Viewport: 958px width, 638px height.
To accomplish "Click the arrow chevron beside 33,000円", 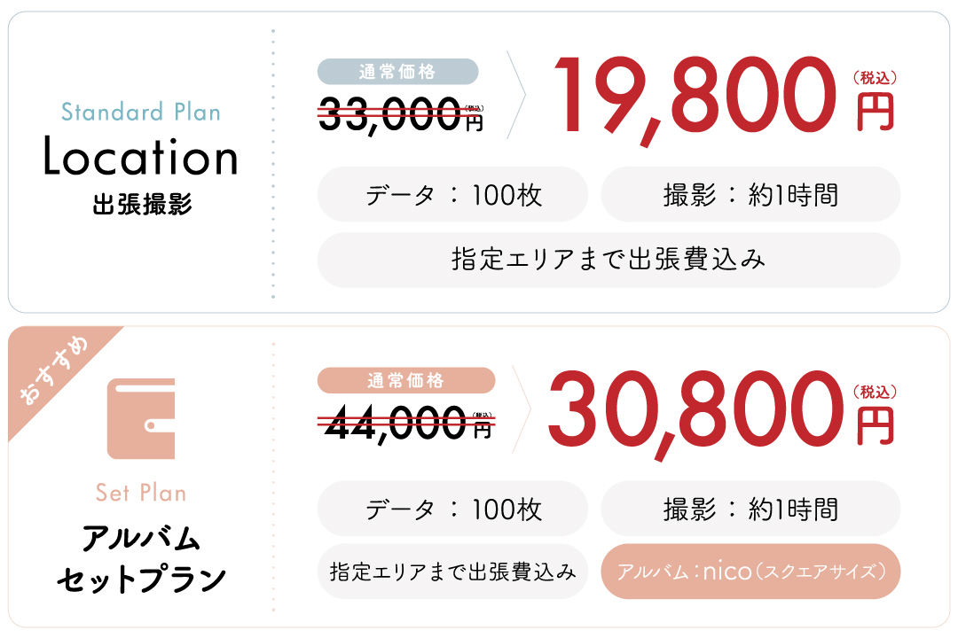I will click(x=517, y=95).
